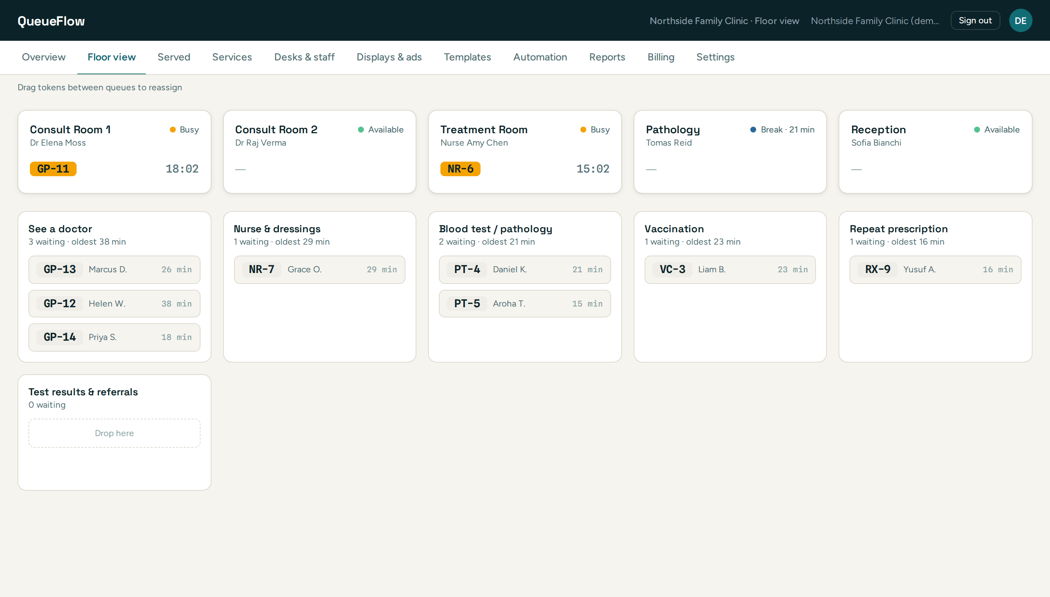Click staff name Sofia Bianchi
The image size is (1050, 597).
tap(876, 143)
